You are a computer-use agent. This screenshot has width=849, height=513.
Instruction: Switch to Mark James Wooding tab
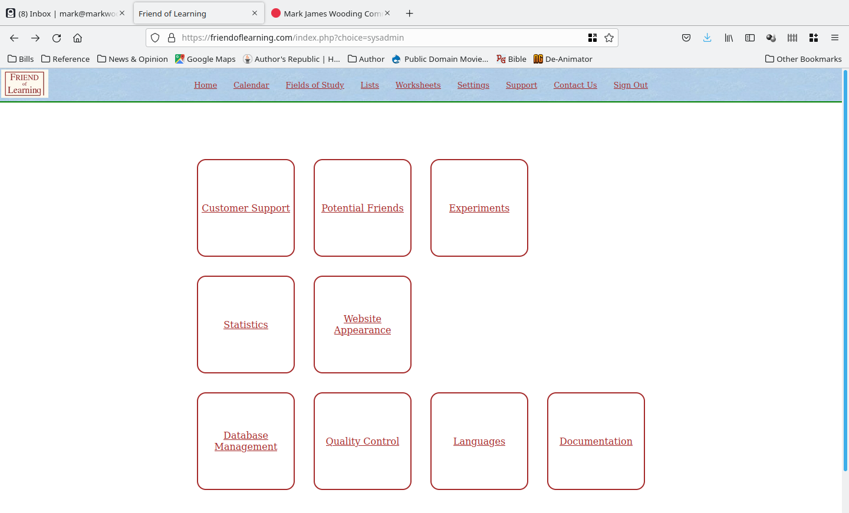[330, 14]
